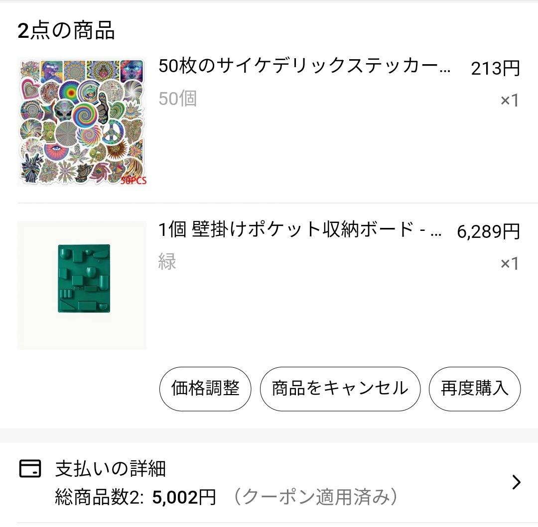Image resolution: width=538 pixels, height=527 pixels.
Task: Tap the 2点の商品 heading
Action: 66,31
